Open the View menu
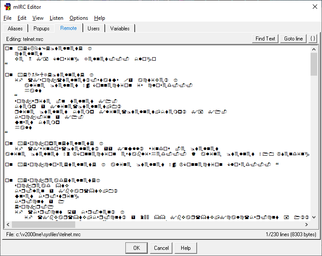 38,18
